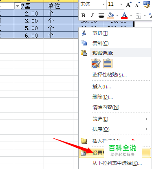Click the insert comment note icon
152x169 pixels.
click(x=84, y=141)
